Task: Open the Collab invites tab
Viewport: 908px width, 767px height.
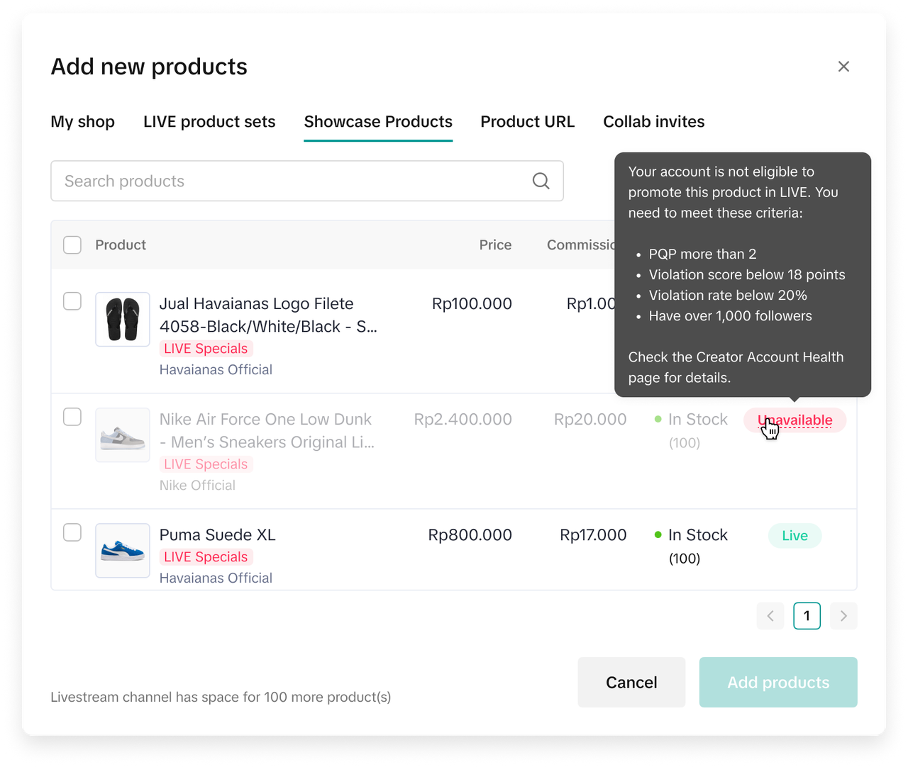Action: coord(653,122)
